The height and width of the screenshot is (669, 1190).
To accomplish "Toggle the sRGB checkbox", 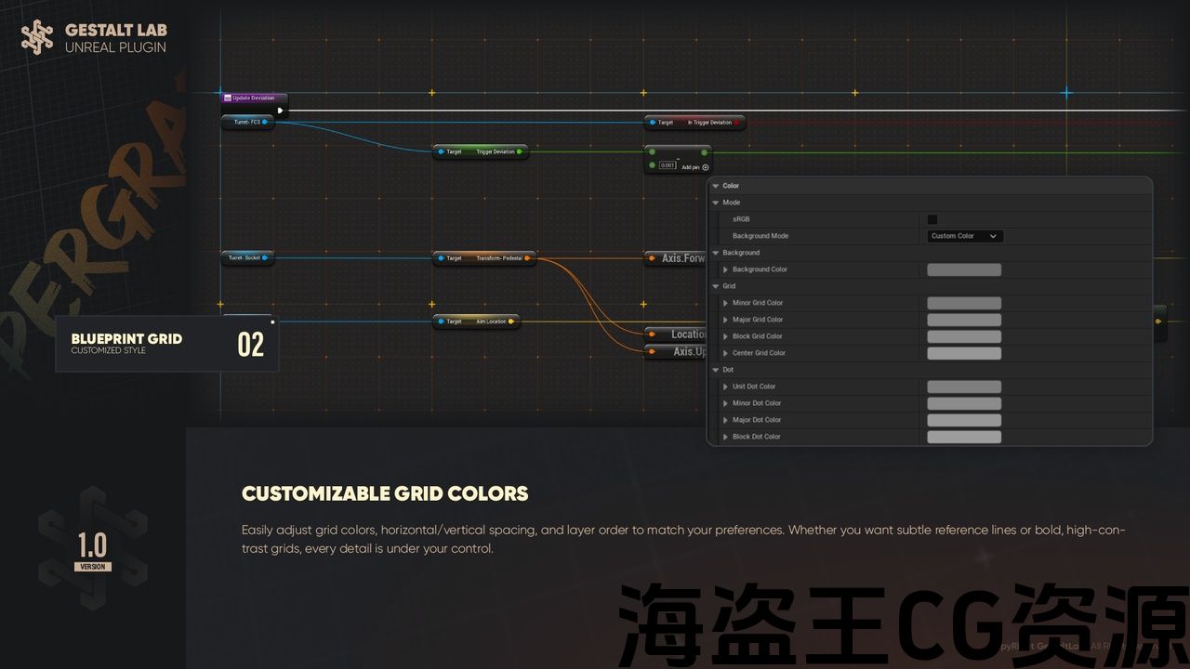I will [932, 219].
